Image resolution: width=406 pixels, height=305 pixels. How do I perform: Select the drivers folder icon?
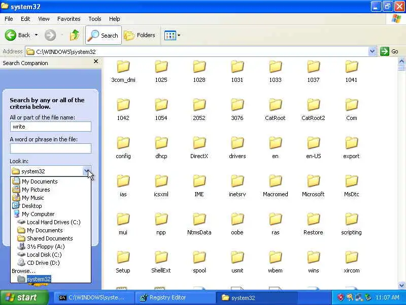click(237, 143)
